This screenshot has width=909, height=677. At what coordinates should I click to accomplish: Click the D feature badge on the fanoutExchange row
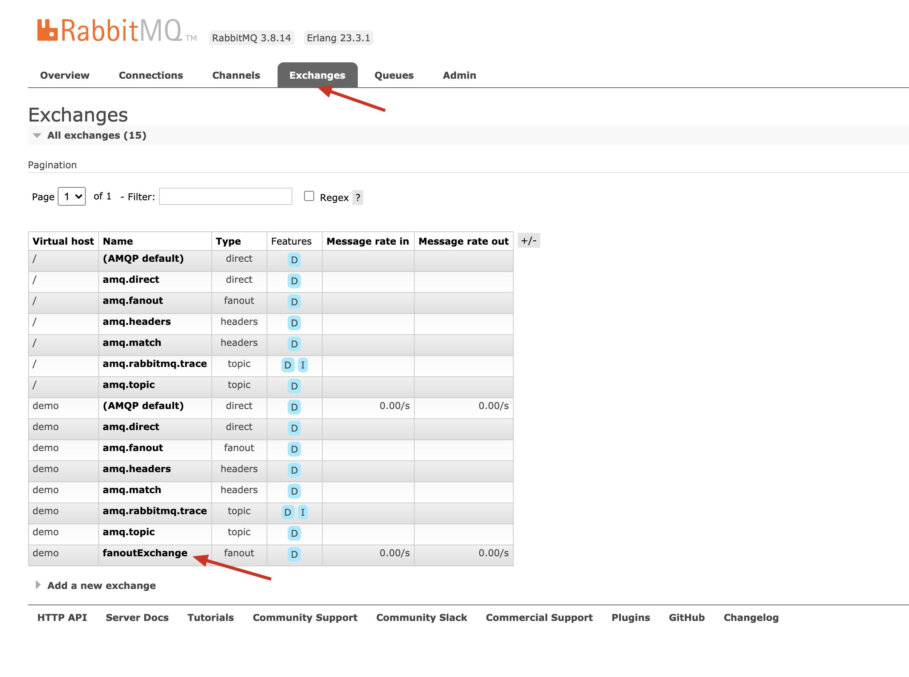coord(294,554)
